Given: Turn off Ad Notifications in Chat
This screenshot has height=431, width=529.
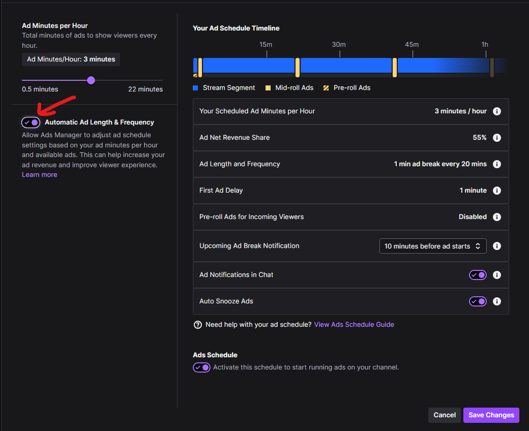Looking at the screenshot, I should tap(477, 275).
